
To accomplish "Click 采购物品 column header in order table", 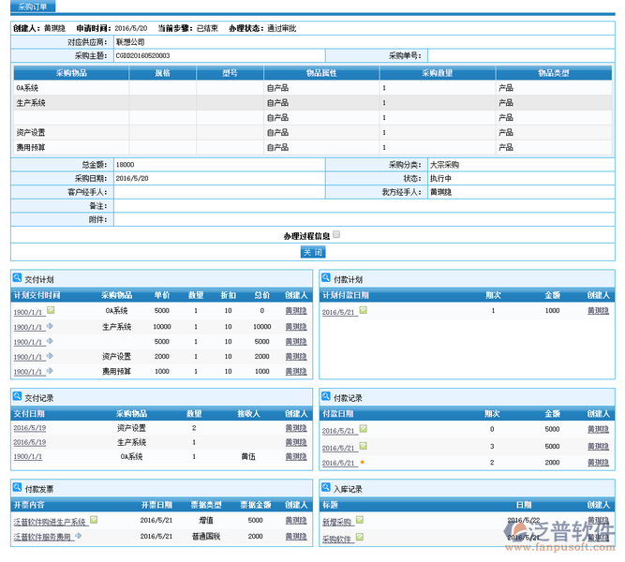I will [71, 73].
